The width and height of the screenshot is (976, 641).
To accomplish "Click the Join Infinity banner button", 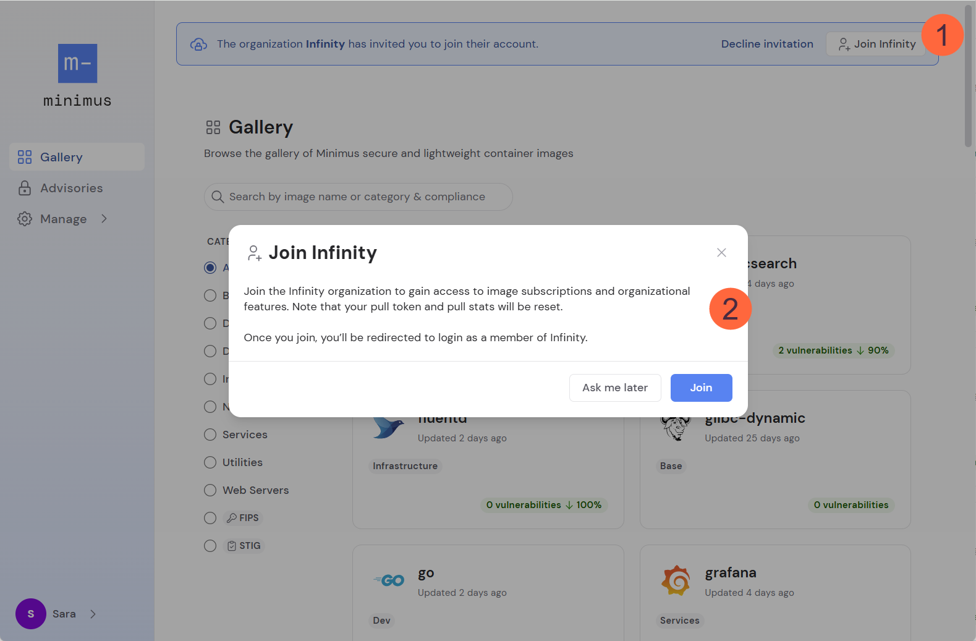I will 876,44.
